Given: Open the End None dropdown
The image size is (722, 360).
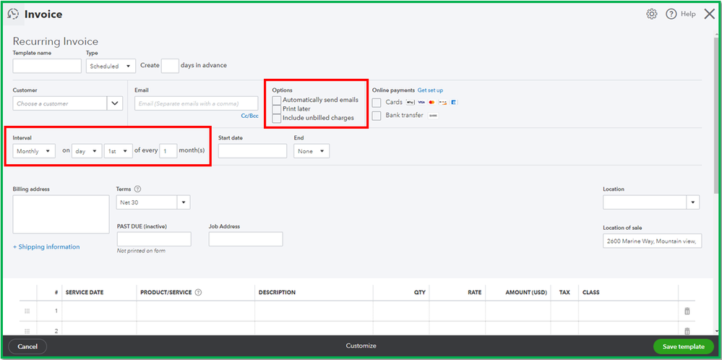Looking at the screenshot, I should 311,151.
